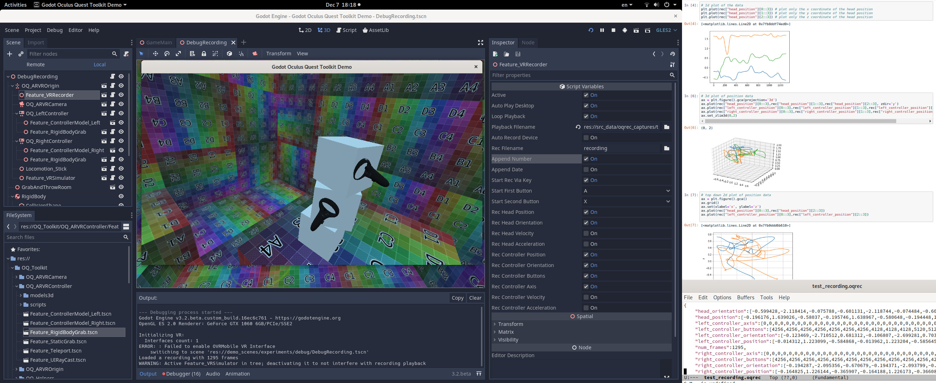Expand the models3d folder
This screenshot has height=383, width=936.
point(21,295)
